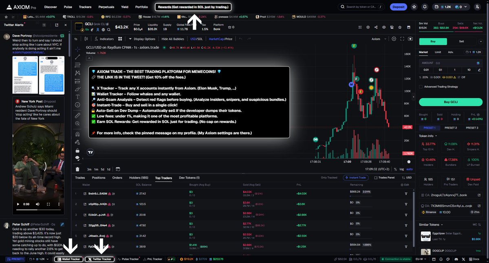Image resolution: width=489 pixels, height=263 pixels.
Task: Open the Twitter Tracker
Action: point(99,259)
